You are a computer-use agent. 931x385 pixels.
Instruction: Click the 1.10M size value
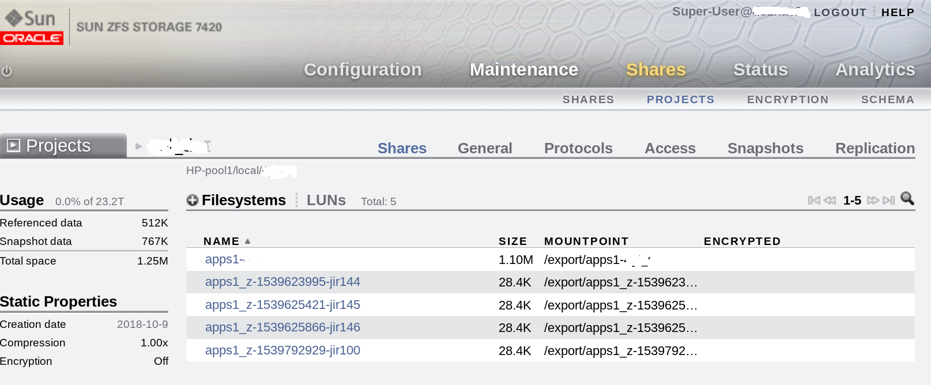[x=516, y=260]
